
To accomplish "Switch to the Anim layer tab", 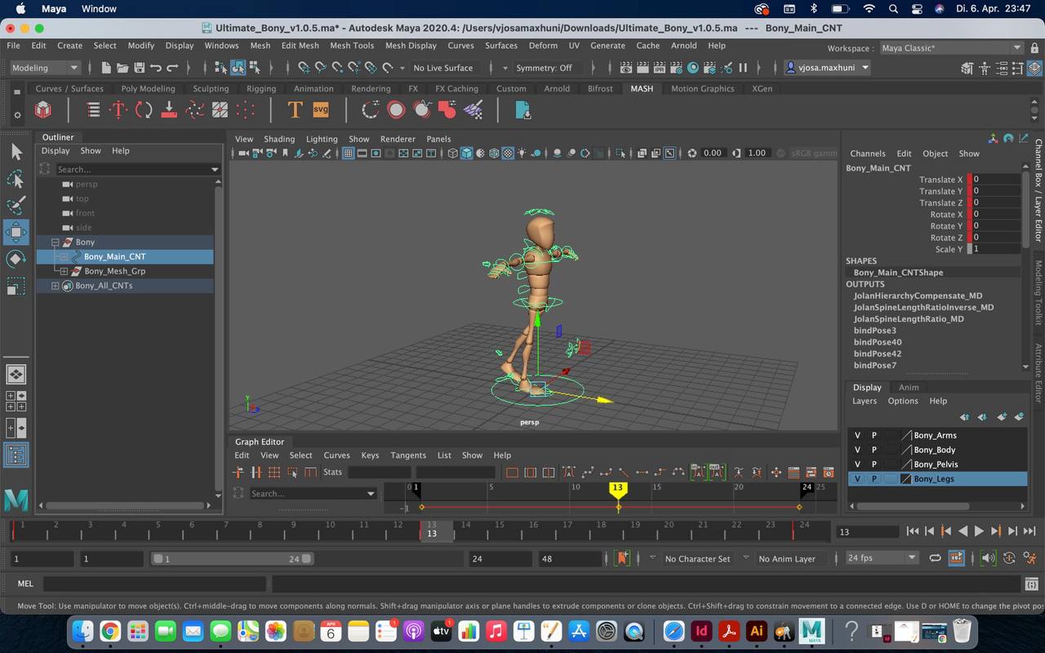I will click(909, 388).
